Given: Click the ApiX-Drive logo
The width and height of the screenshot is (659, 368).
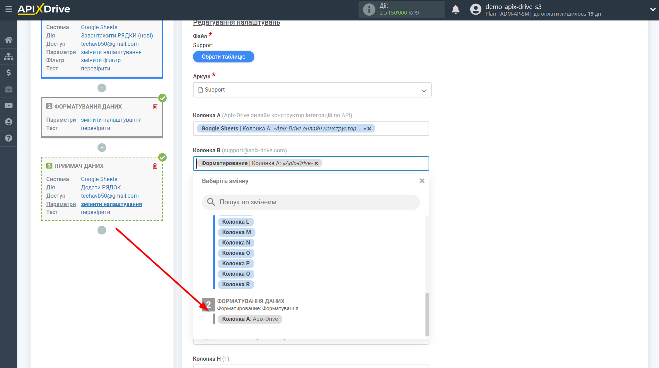Looking at the screenshot, I should (x=44, y=9).
